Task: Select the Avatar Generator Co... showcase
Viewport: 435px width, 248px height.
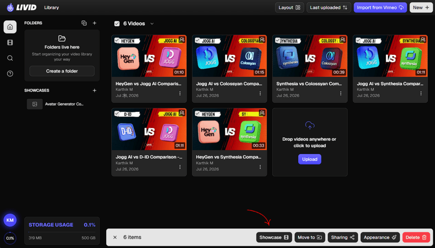Action: (62, 104)
